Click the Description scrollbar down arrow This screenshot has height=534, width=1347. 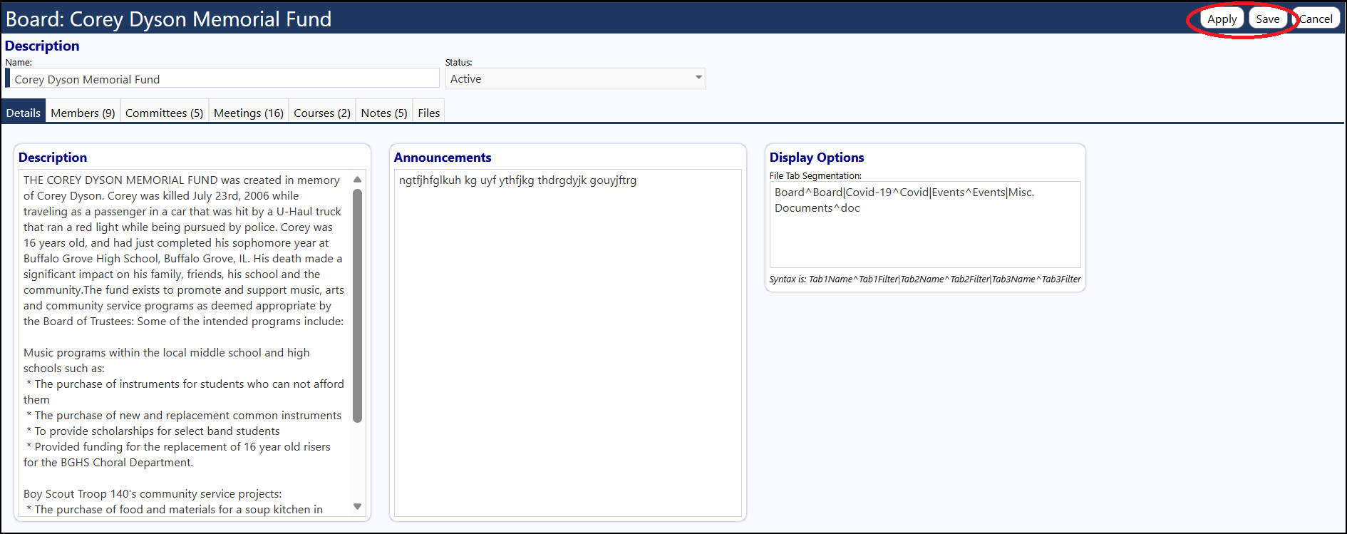[x=358, y=506]
